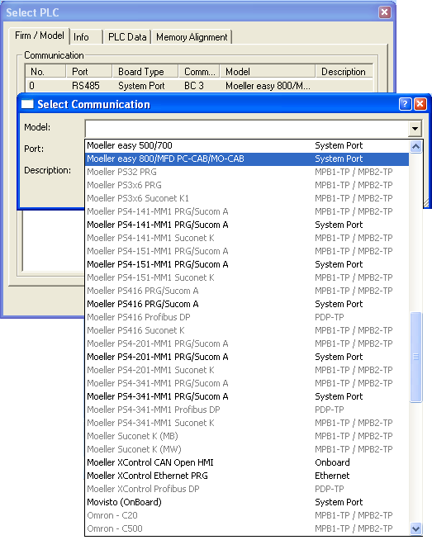
Task: Select Moeller Suconet K (MB)
Action: [x=247, y=436]
